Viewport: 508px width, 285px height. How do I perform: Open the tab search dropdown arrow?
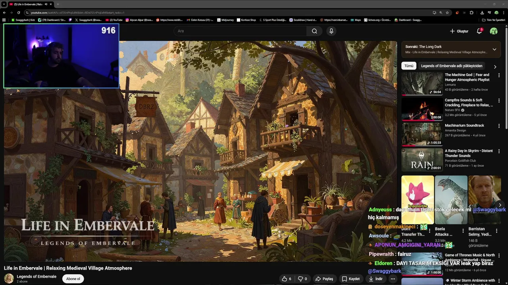4,4
